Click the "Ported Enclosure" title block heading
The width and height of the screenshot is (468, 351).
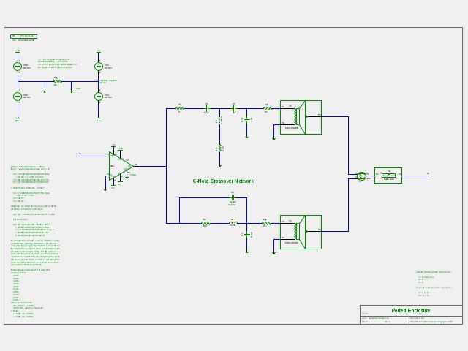pyautogui.click(x=411, y=310)
